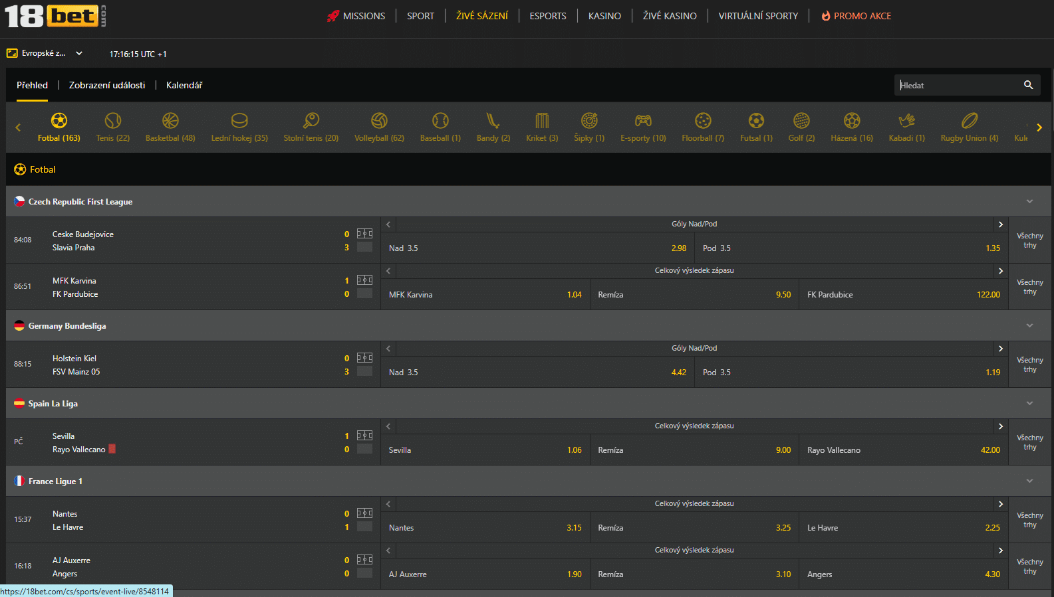
Task: Bet on Pod 3.5 at 1.35
Action: pos(851,248)
